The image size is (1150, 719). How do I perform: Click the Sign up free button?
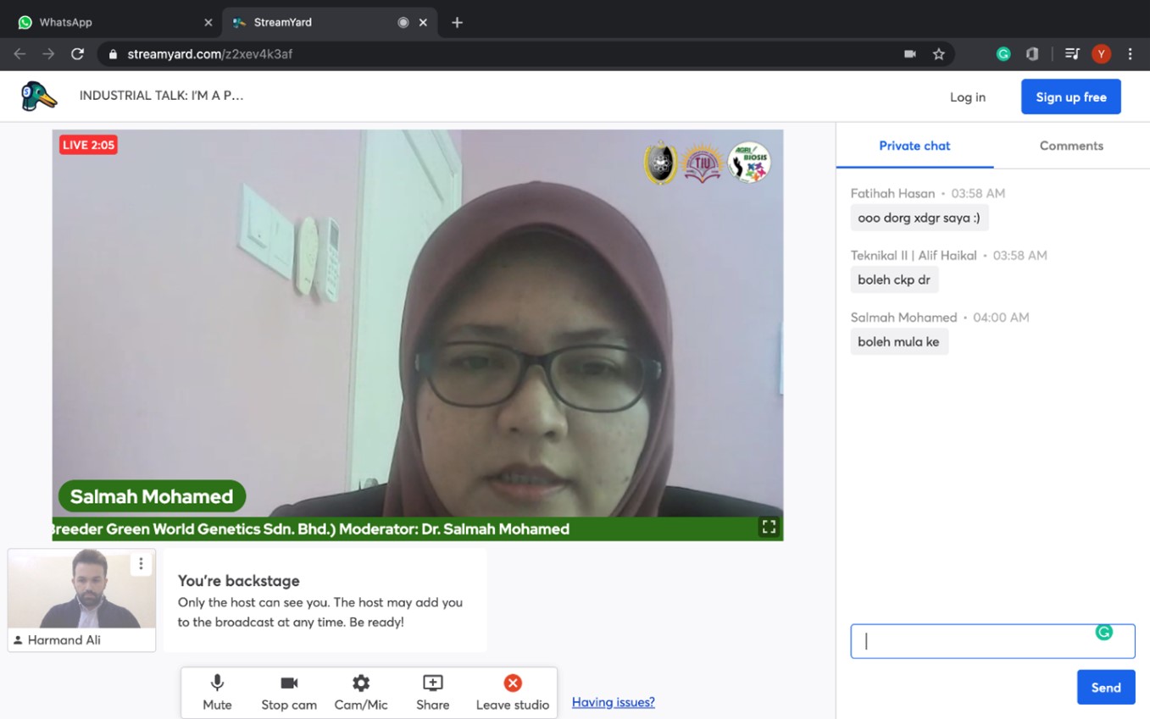tap(1070, 97)
